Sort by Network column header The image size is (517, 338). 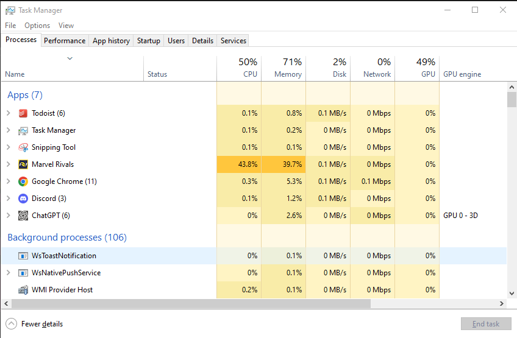click(373, 68)
